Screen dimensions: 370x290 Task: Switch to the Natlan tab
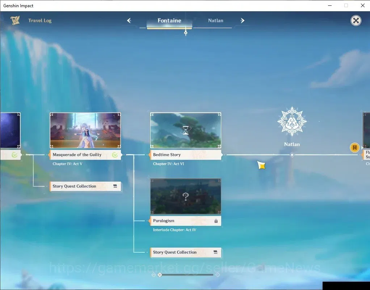pyautogui.click(x=215, y=21)
